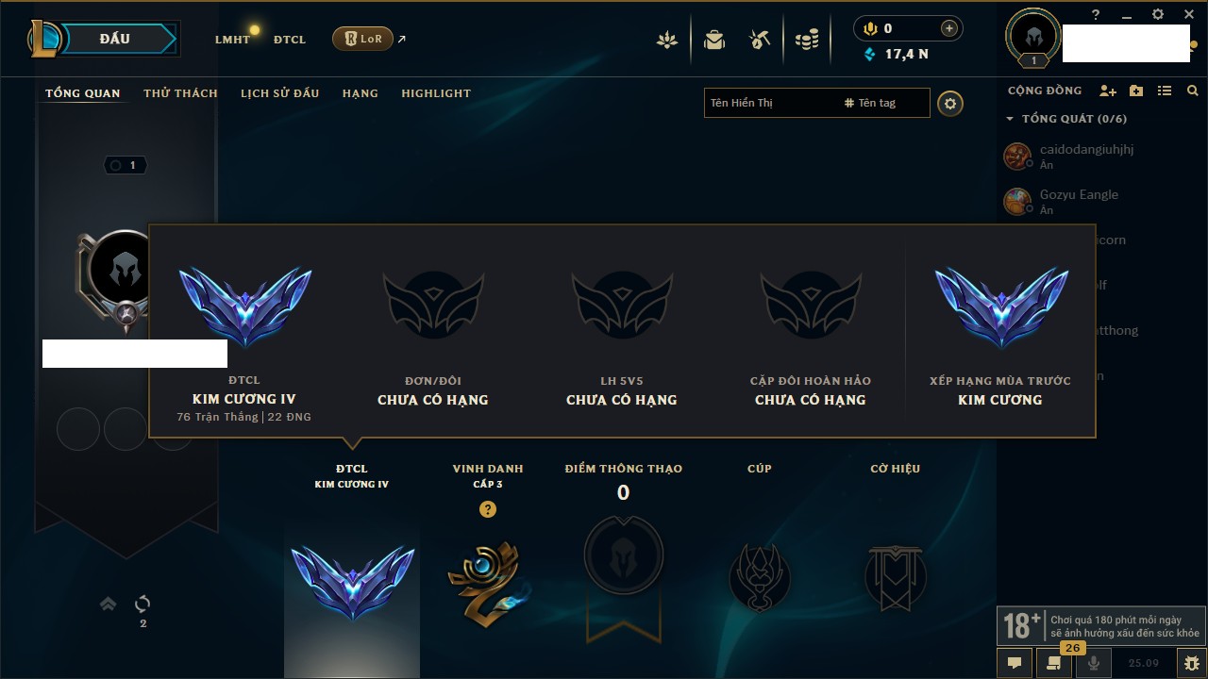Screen dimensions: 1208x679
Task: Open the chat bubble icon
Action: pyautogui.click(x=1015, y=663)
